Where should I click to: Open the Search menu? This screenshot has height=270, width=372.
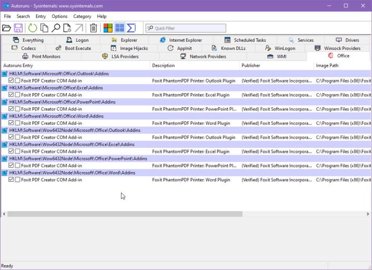pos(23,16)
